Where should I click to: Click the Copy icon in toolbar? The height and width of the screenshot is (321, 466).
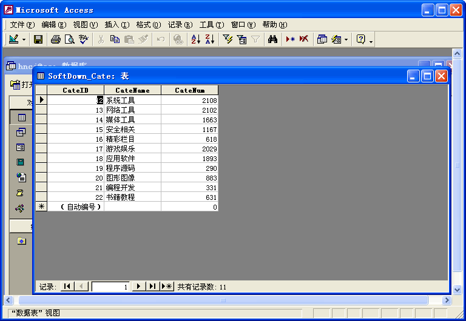(x=115, y=39)
